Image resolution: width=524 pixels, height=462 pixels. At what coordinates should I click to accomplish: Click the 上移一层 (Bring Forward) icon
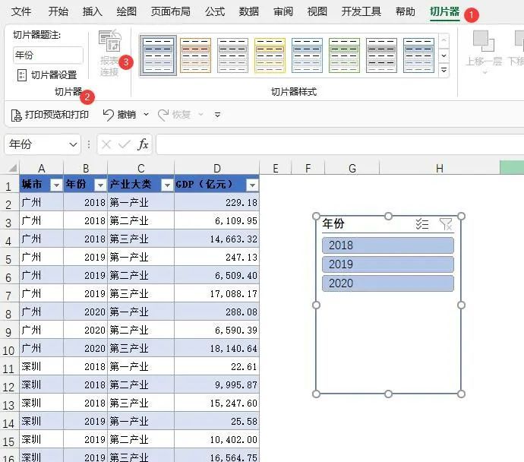484,43
